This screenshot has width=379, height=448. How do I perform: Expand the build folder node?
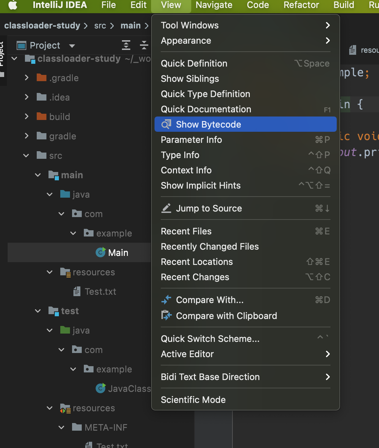[26, 117]
